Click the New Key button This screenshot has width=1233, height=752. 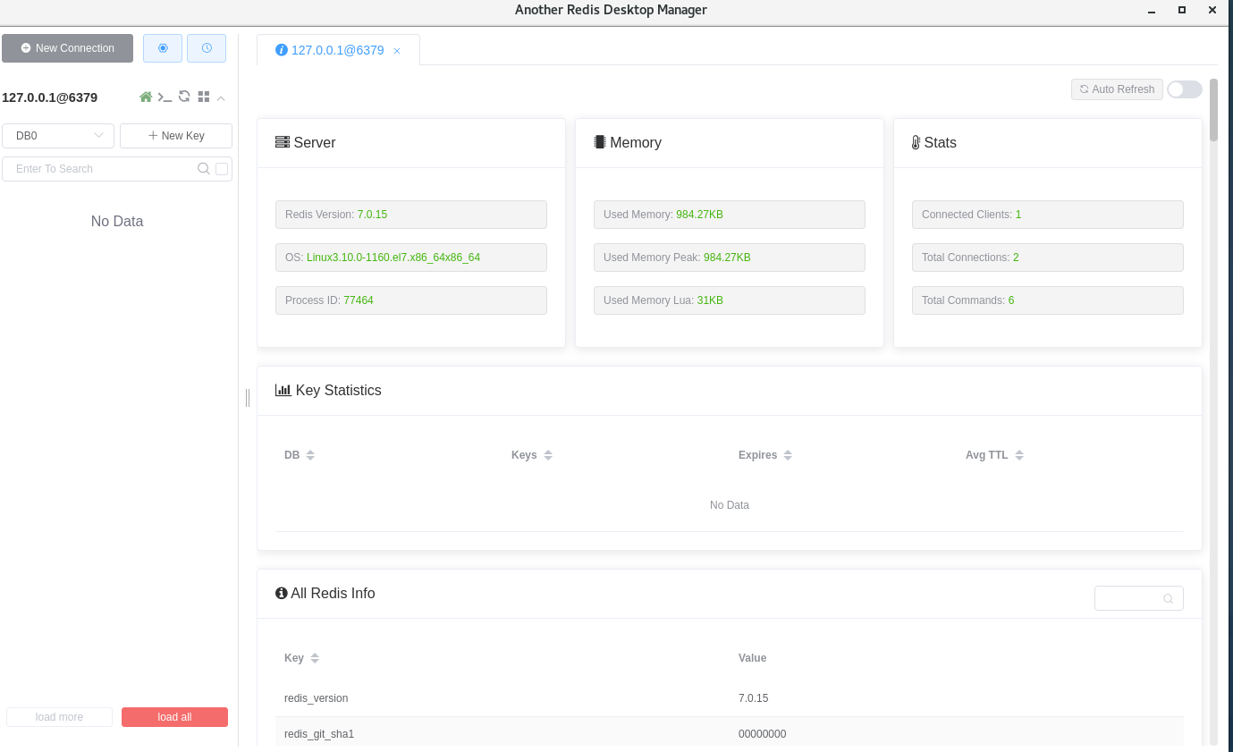176,136
